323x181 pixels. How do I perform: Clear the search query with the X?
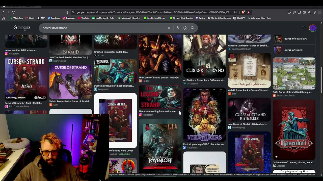coord(169,28)
